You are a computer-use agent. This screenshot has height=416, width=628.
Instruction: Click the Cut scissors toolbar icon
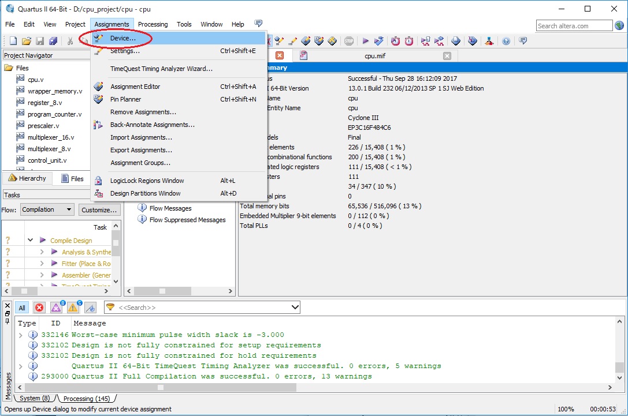coord(70,41)
